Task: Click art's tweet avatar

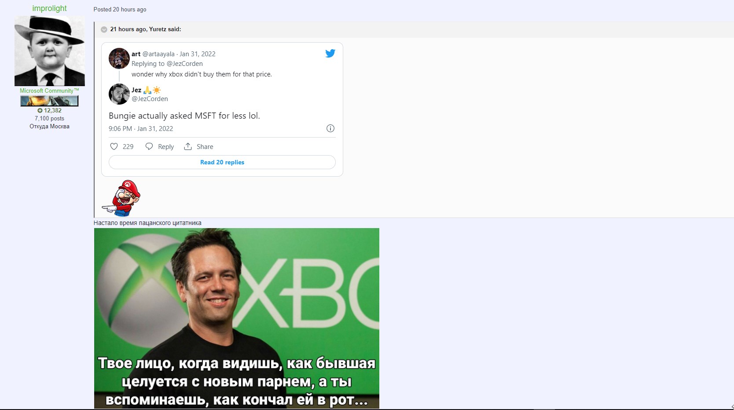Action: [x=119, y=58]
